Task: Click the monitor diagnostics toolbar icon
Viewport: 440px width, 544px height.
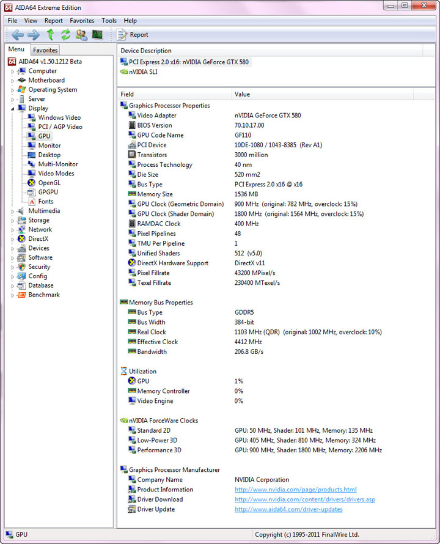Action: pyautogui.click(x=98, y=35)
